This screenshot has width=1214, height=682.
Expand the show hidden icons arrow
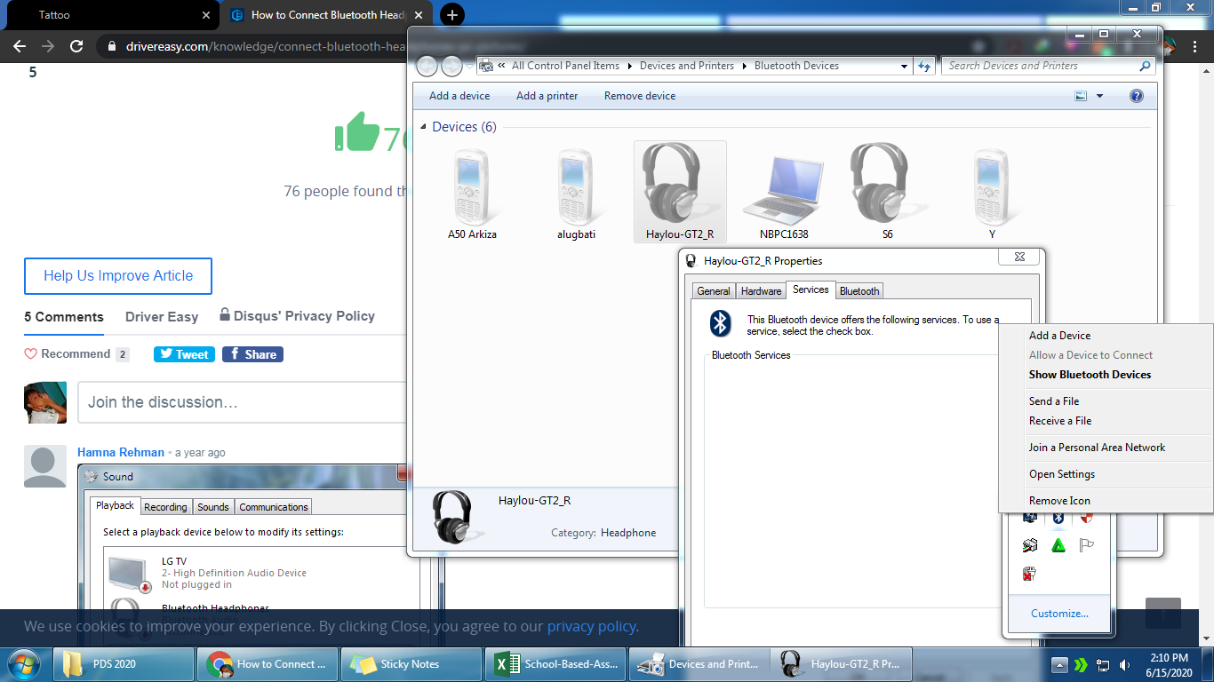click(x=1058, y=664)
